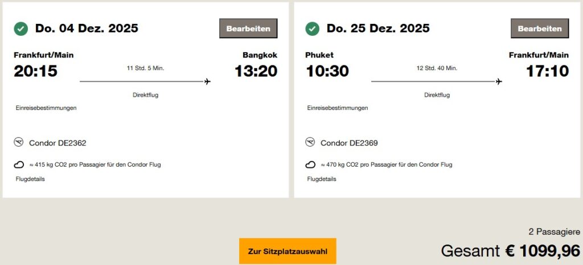Click the Condor logo next to DE2362
This screenshot has width=583, height=265.
tap(19, 142)
